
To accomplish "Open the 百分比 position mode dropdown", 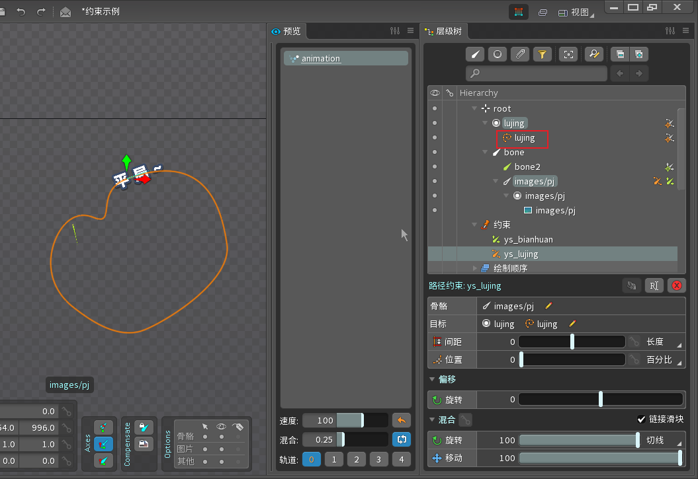I will click(x=663, y=359).
